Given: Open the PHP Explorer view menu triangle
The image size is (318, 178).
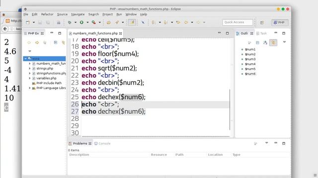Looking at the screenshot, I should tap(30, 51).
